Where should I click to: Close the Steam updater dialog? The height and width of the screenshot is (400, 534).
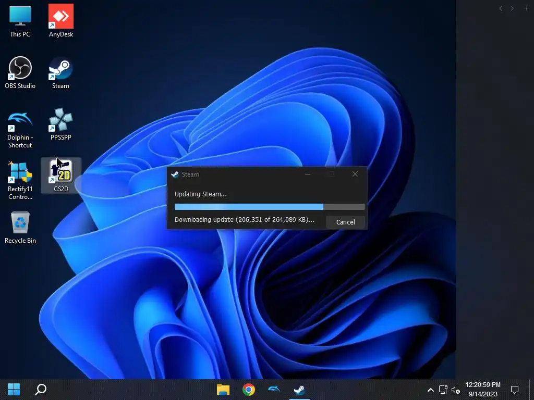pos(355,174)
